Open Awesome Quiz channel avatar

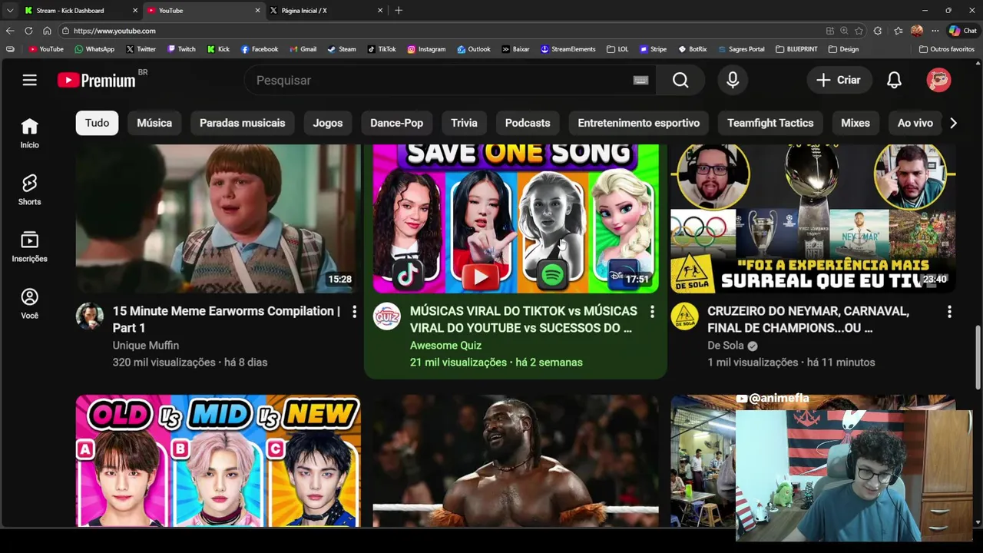click(386, 316)
